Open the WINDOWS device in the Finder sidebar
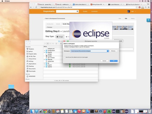 [x=32, y=76]
